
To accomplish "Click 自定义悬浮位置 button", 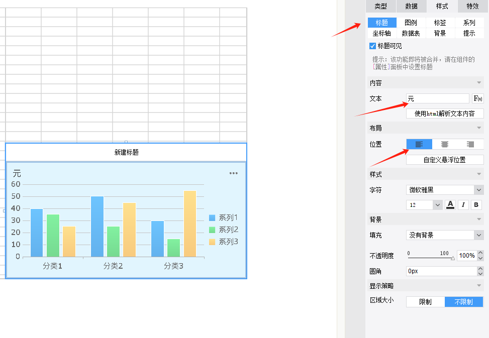I will (445, 160).
